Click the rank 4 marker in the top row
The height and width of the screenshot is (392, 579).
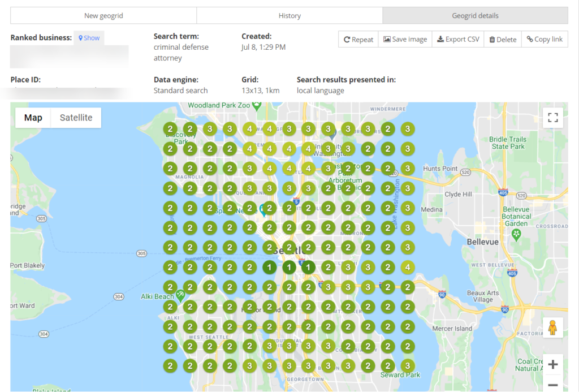(x=249, y=128)
